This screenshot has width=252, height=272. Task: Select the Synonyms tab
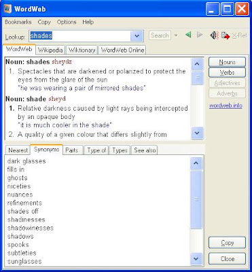tap(47, 150)
